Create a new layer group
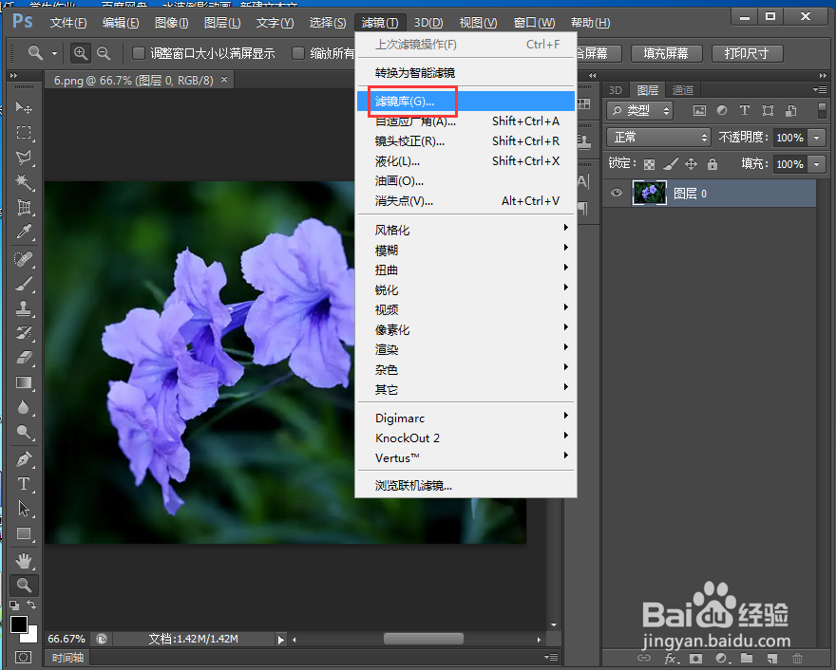 coord(747,659)
